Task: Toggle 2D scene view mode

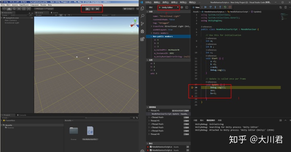Action: click(x=56, y=15)
